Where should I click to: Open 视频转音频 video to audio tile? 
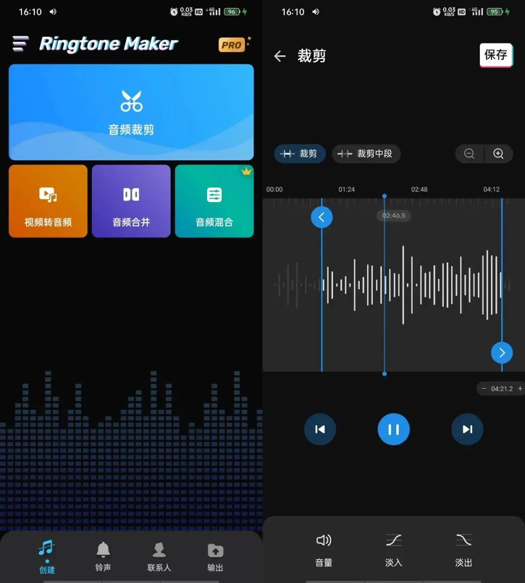(48, 201)
